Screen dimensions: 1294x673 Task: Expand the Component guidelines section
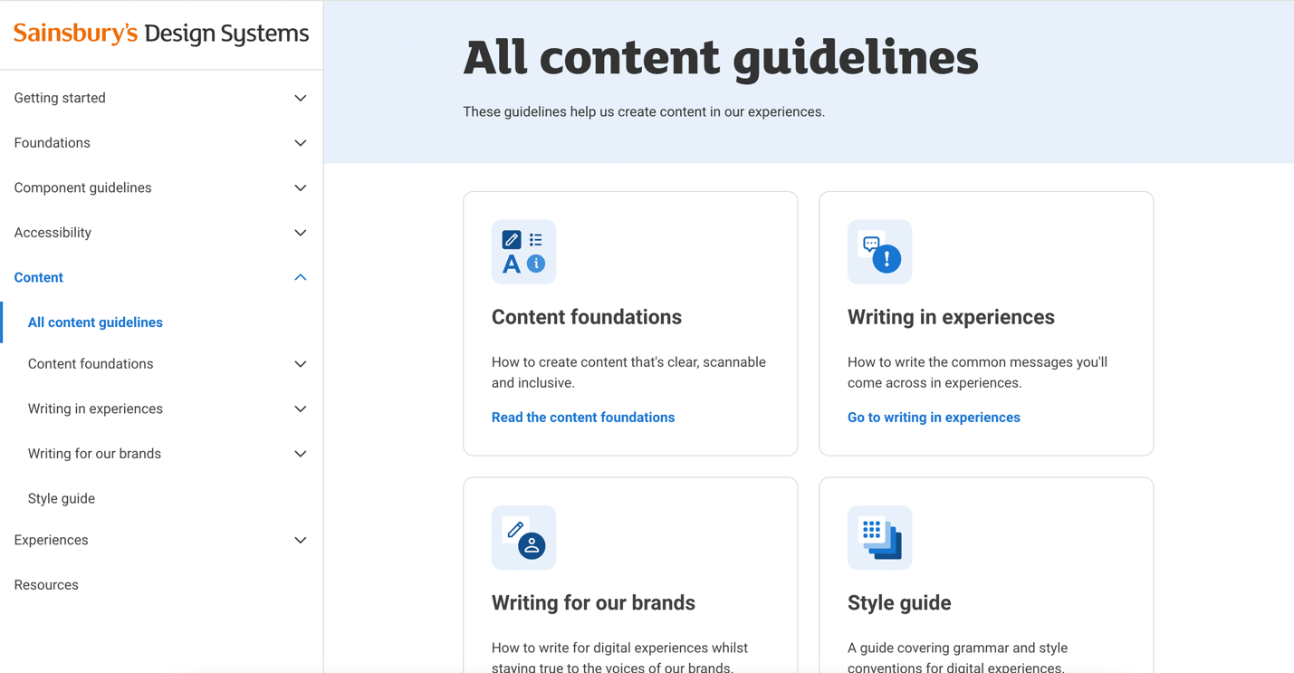300,187
